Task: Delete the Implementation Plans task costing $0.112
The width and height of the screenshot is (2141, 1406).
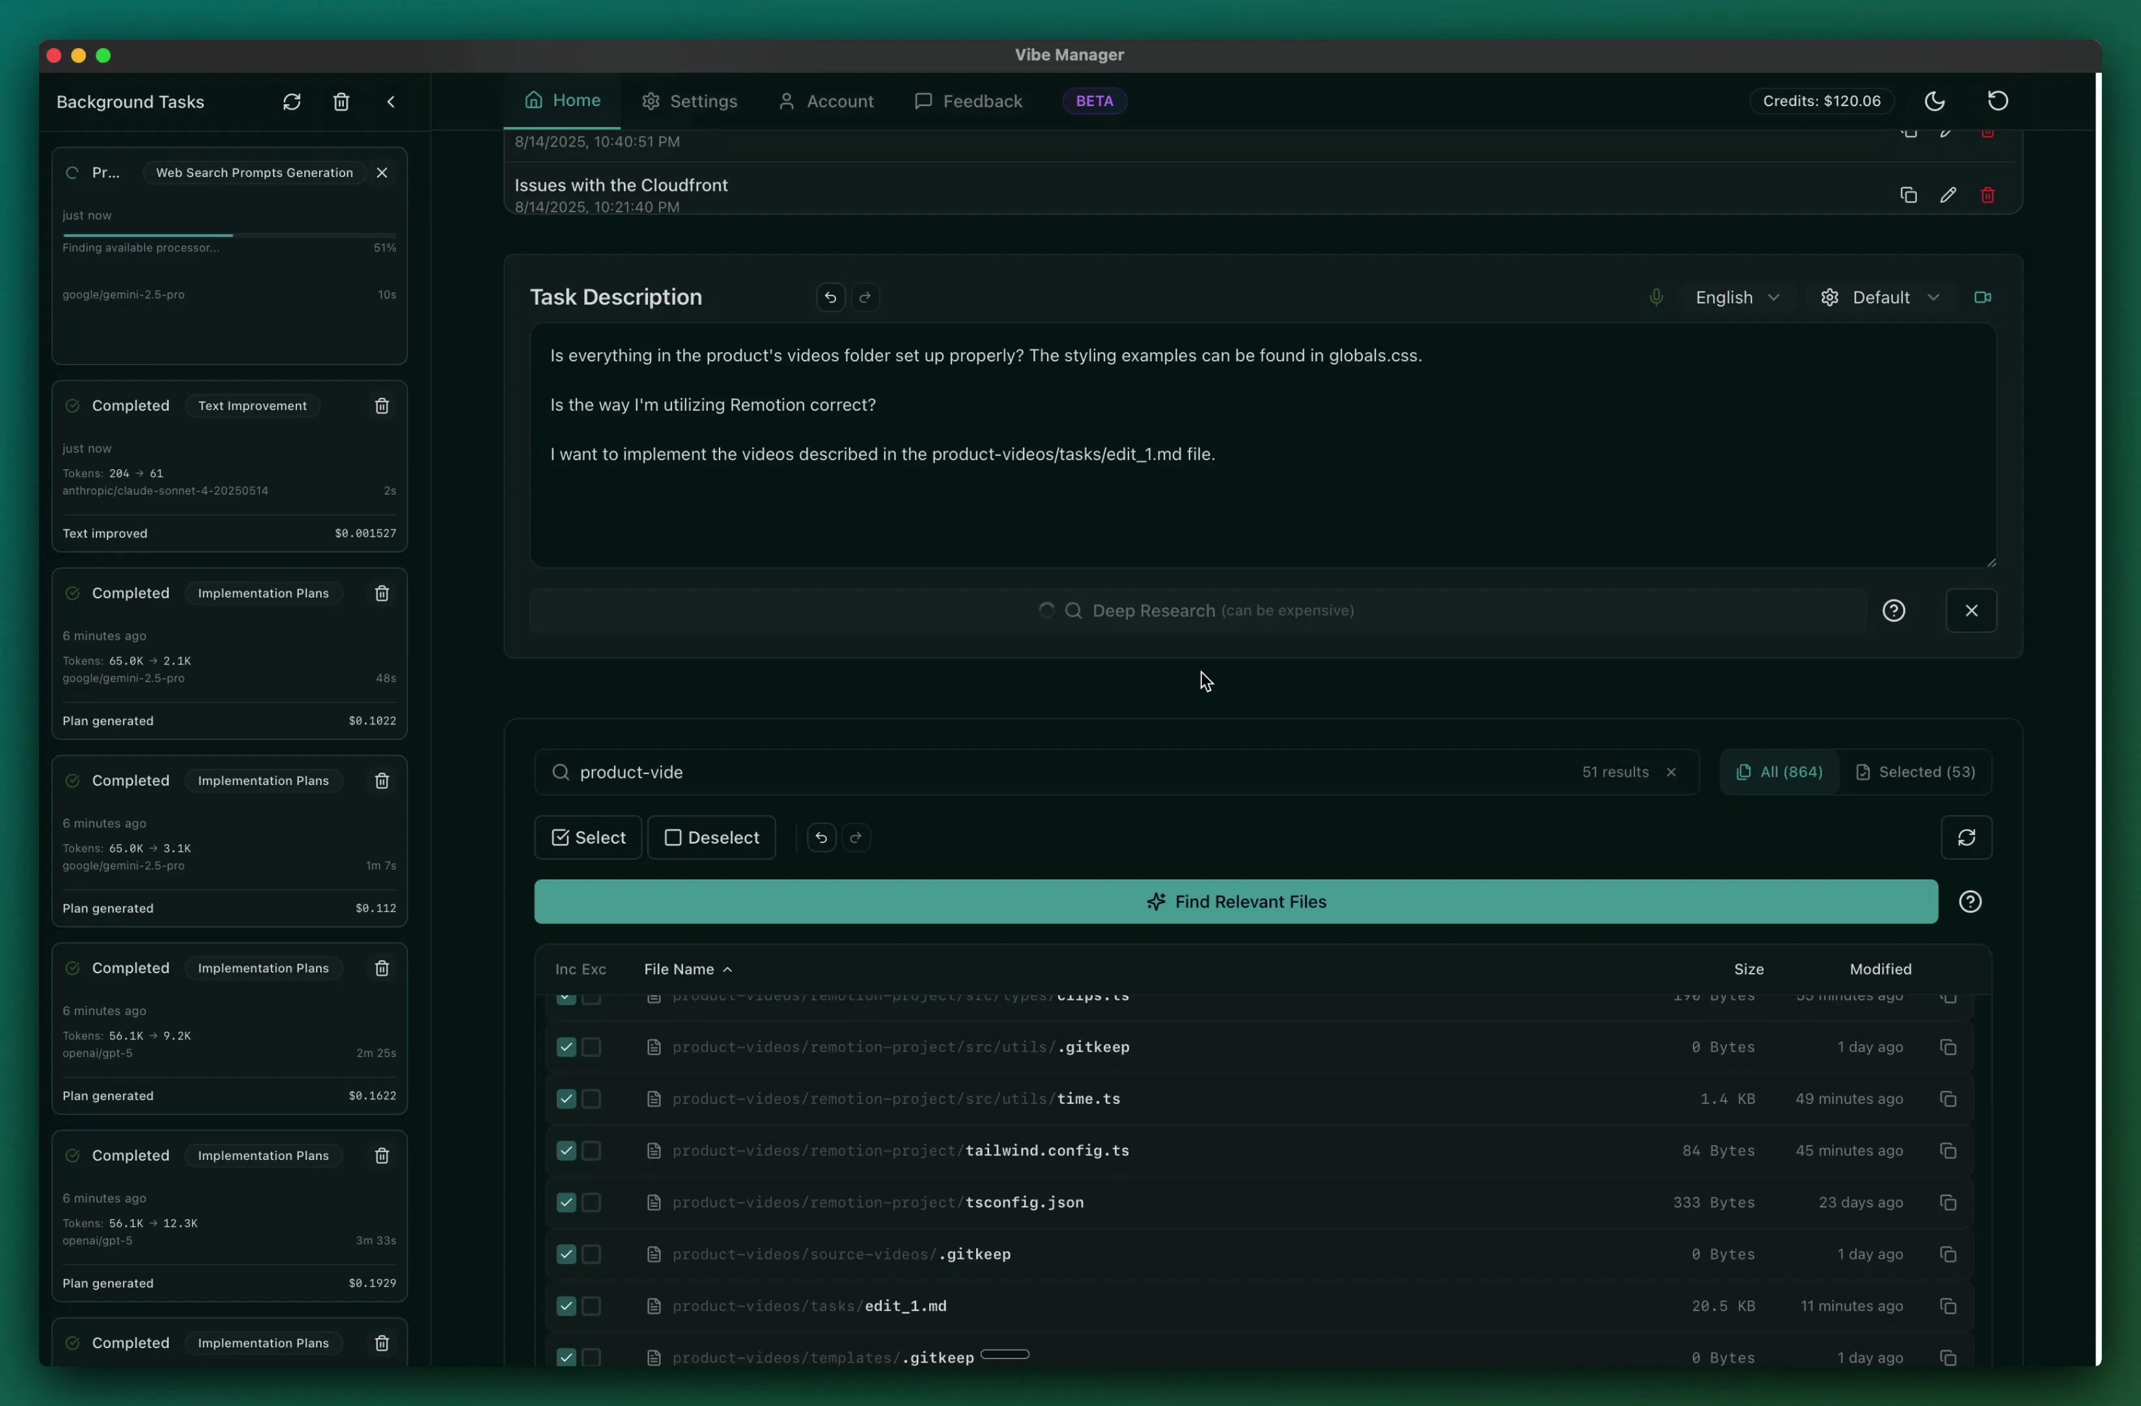Action: pos(382,781)
